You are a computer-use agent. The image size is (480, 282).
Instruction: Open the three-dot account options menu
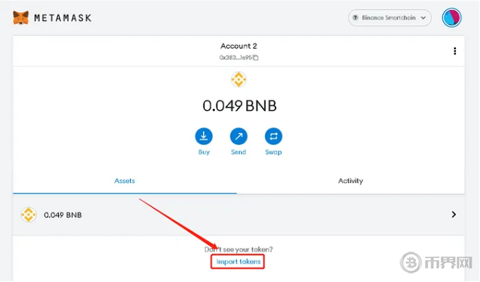455,51
